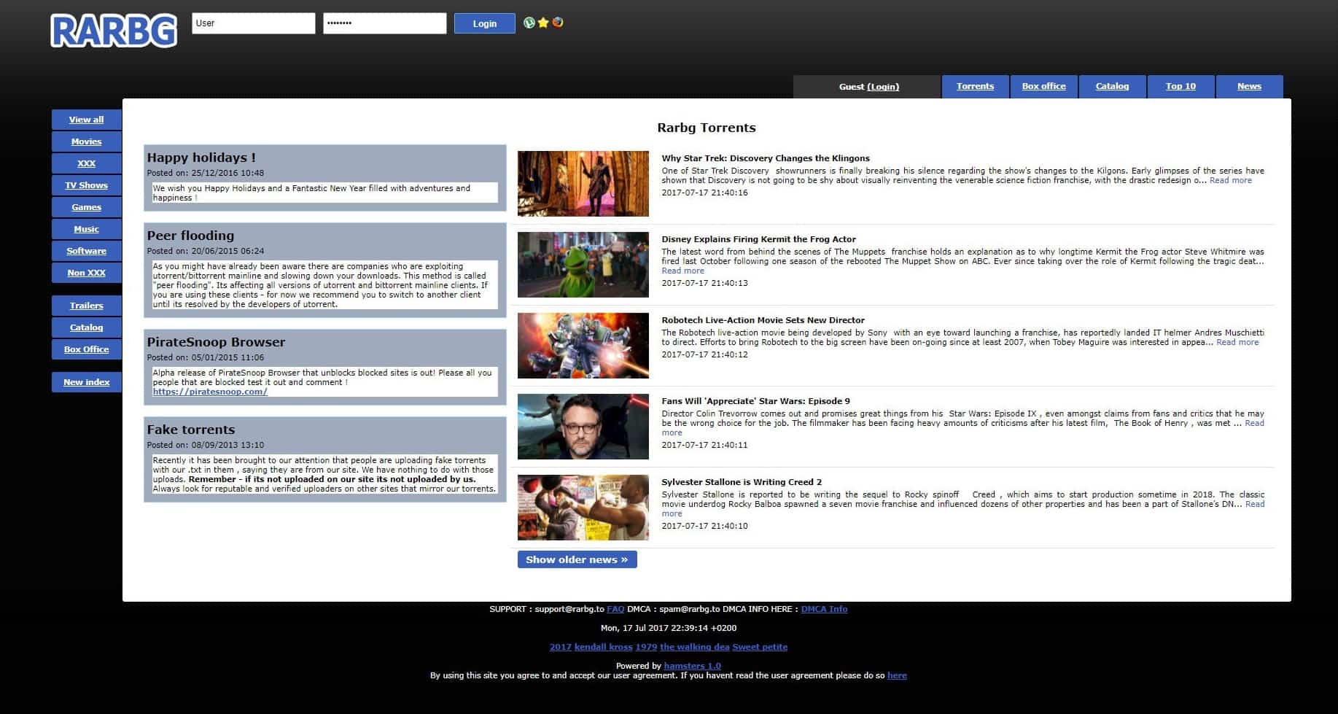This screenshot has height=714, width=1338.
Task: Open Trailers from the sidebar
Action: [87, 306]
